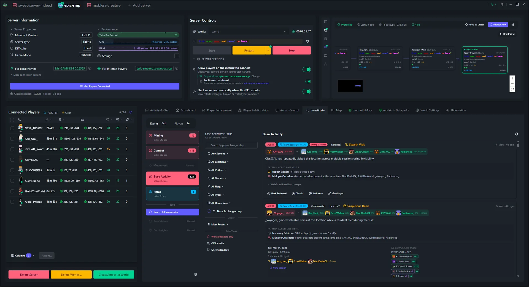
Task: Turn off the Public web dashboard toggle
Action: pyautogui.click(x=308, y=81)
